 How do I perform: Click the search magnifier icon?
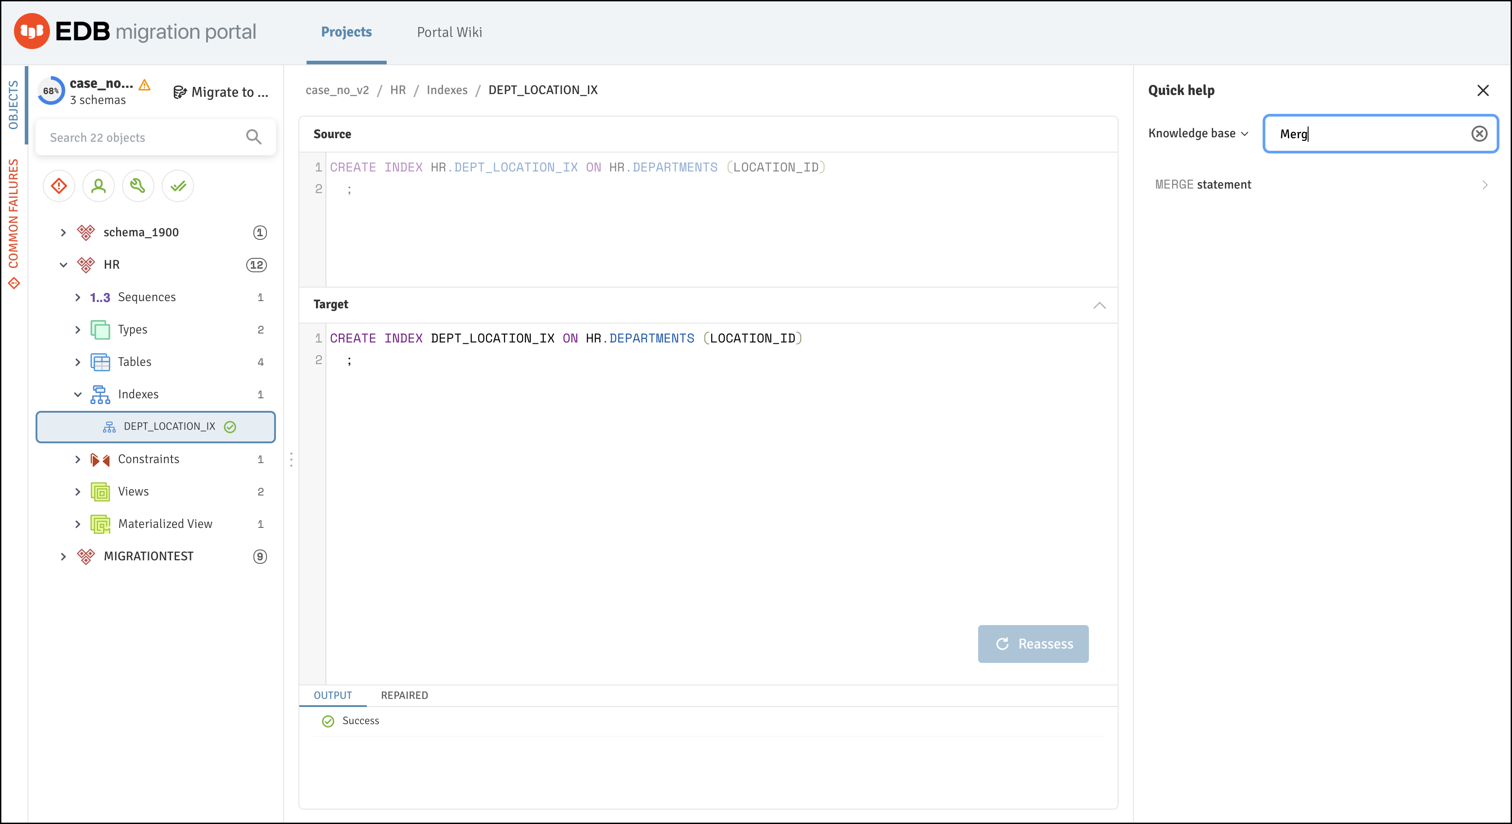[x=253, y=137]
